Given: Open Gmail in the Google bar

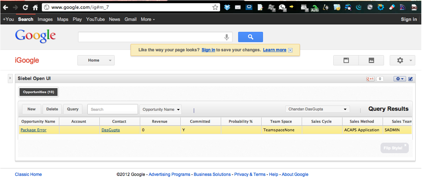Looking at the screenshot, I should (131, 19).
